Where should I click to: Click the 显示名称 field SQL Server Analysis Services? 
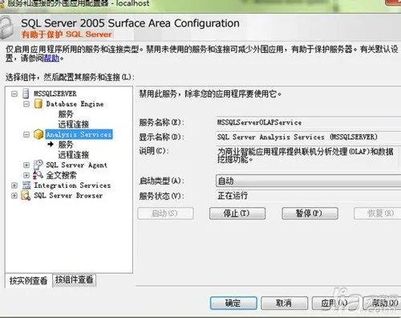coord(308,137)
